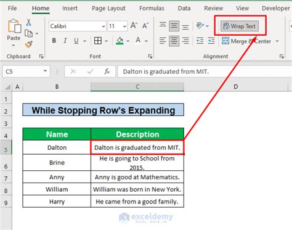Align text left

click(x=163, y=41)
